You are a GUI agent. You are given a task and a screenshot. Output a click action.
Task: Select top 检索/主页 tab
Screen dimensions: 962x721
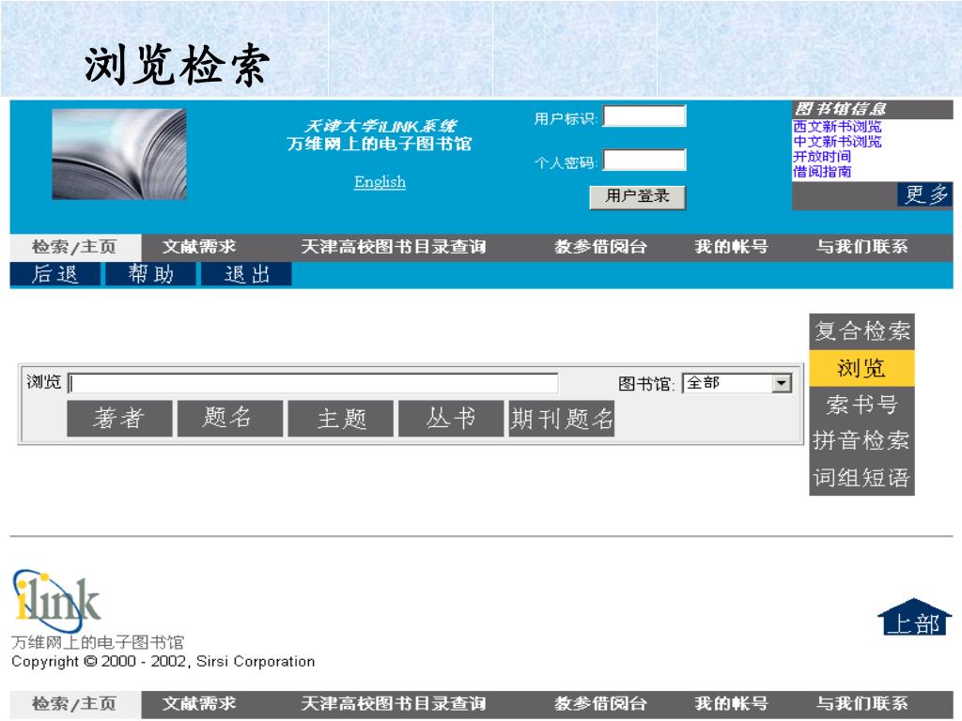click(75, 247)
